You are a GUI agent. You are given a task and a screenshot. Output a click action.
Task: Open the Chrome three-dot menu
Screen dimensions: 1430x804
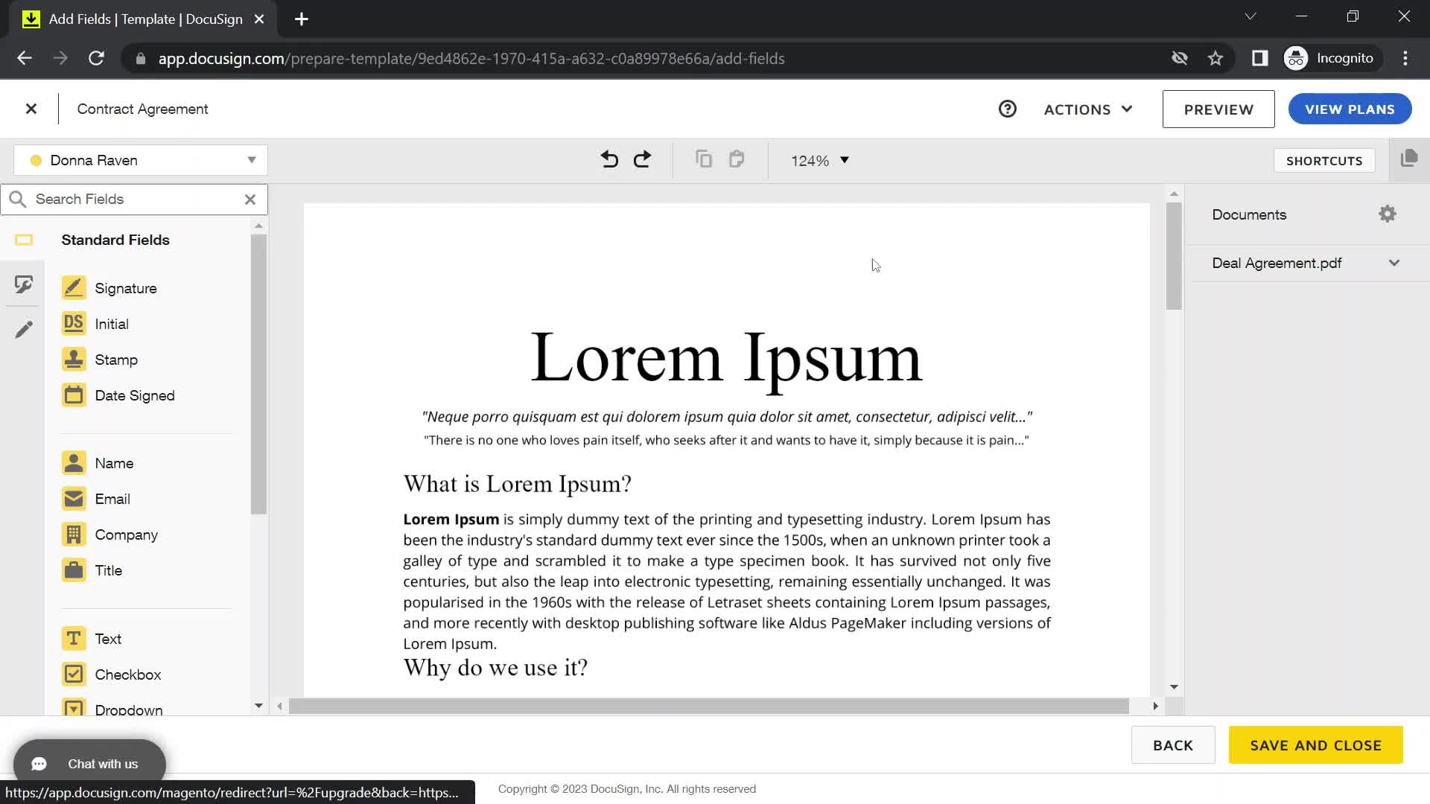pos(1405,58)
